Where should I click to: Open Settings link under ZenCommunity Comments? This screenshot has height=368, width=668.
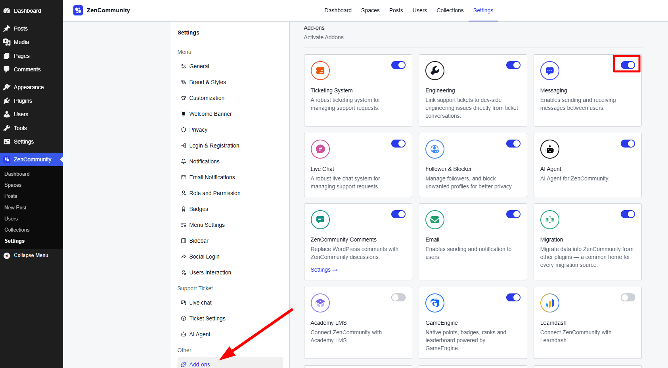click(324, 270)
